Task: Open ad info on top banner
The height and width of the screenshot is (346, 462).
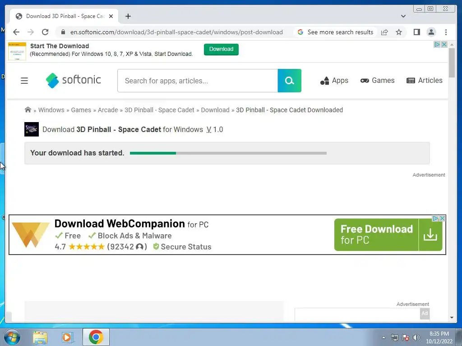Action: click(437, 45)
